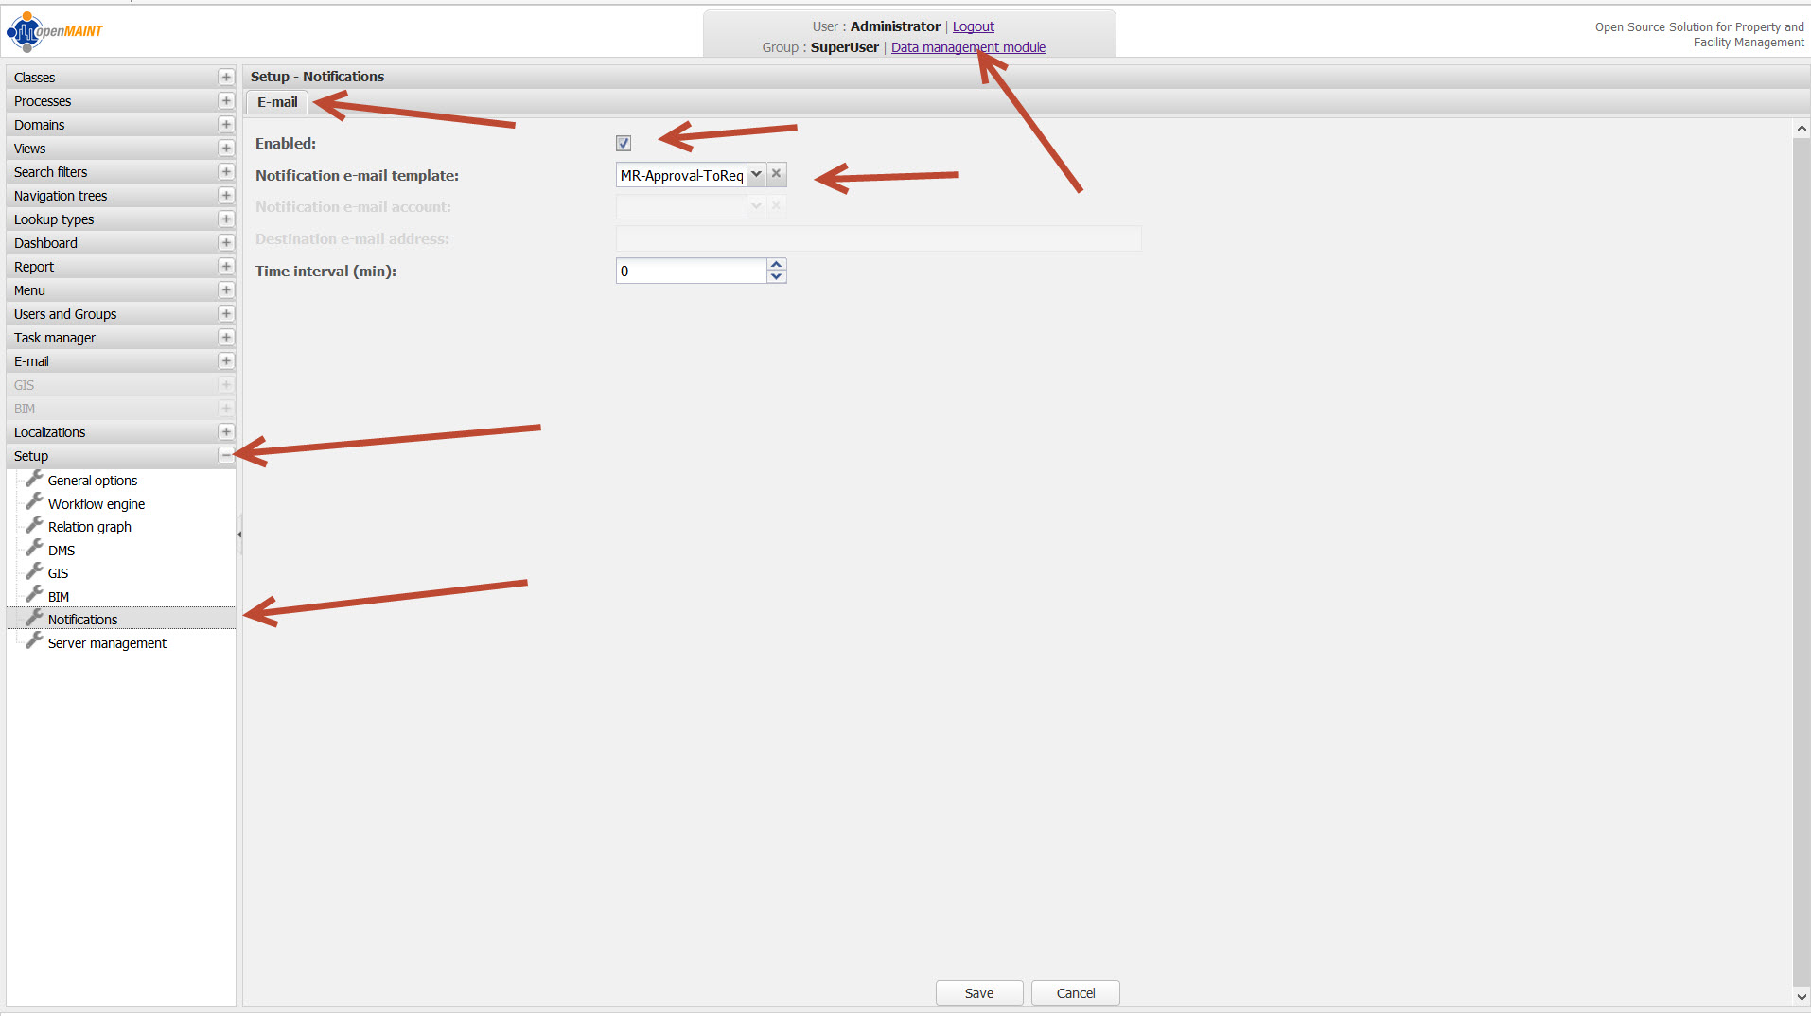Increase the Time interval value
Image resolution: width=1811 pixels, height=1016 pixels.
coord(777,265)
